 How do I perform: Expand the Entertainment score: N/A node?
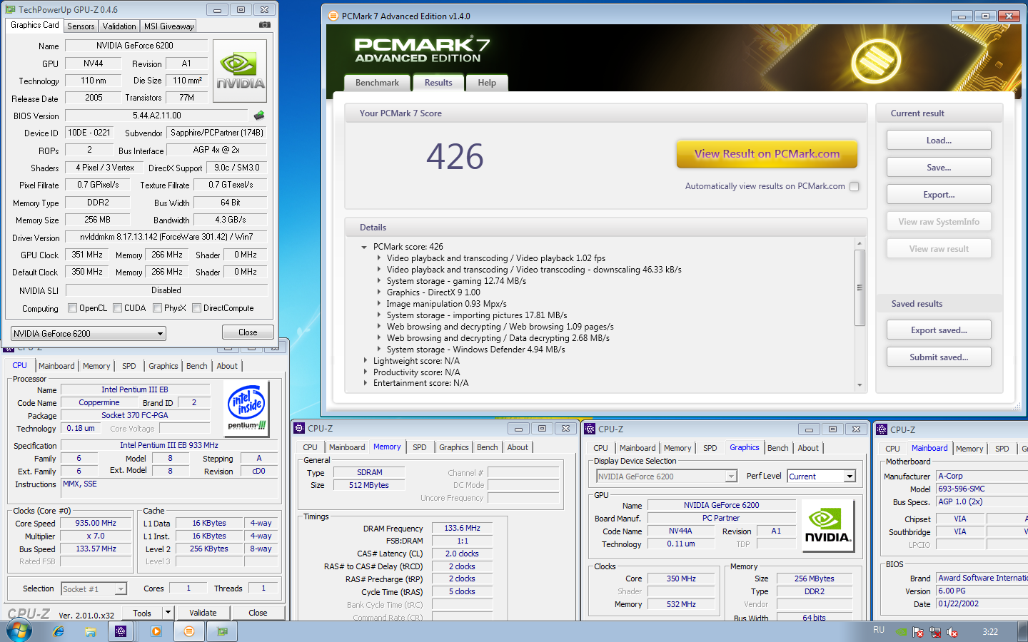(x=365, y=383)
